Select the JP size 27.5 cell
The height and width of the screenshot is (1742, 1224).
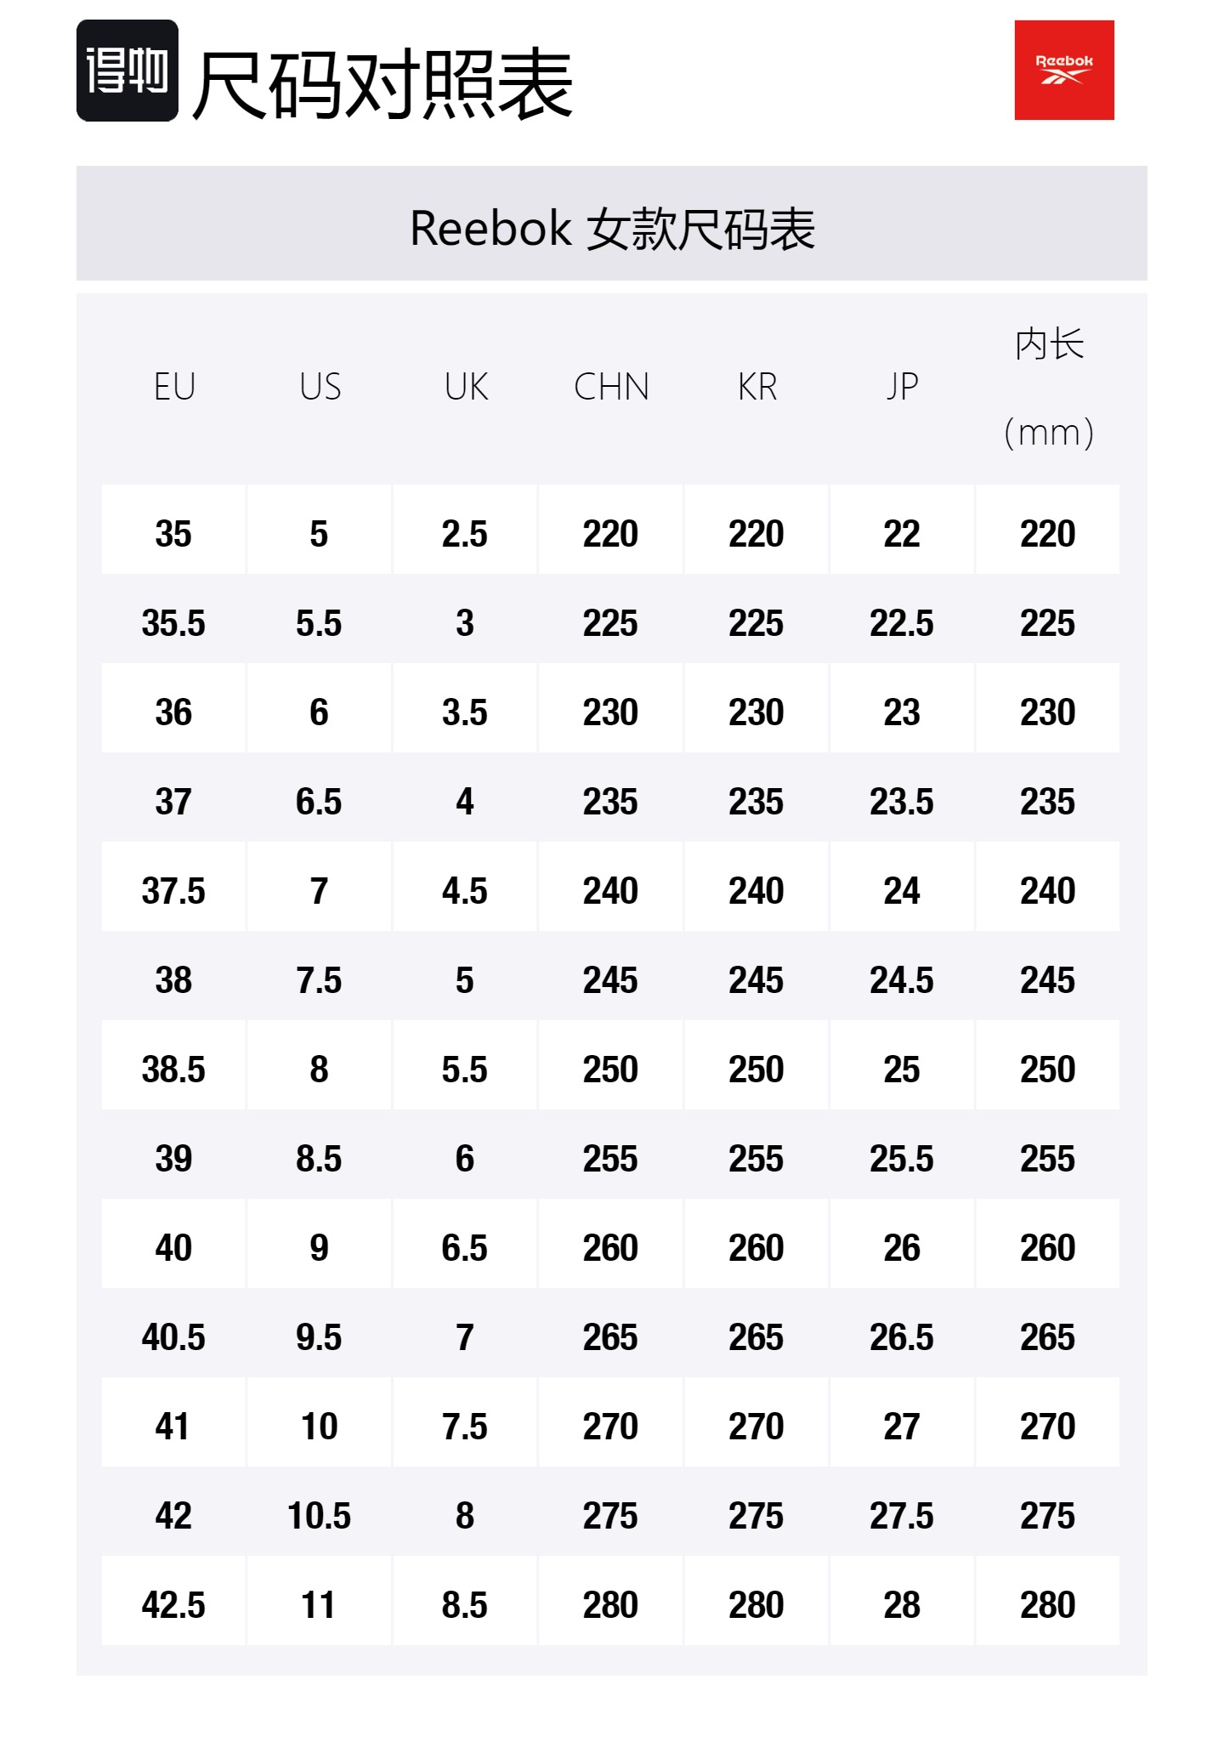pyautogui.click(x=902, y=1516)
